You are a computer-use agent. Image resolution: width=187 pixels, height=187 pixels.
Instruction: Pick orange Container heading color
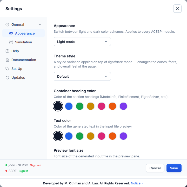(x=112, y=106)
